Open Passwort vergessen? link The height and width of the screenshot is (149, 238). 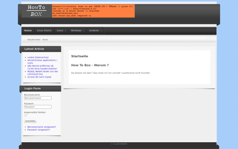38,130
